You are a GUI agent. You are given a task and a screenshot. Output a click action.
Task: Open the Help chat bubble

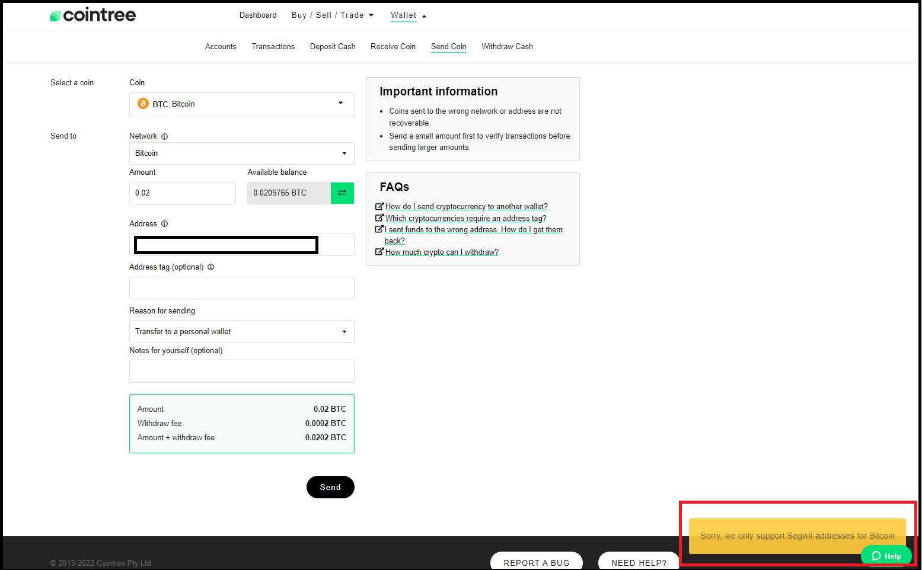click(x=886, y=556)
